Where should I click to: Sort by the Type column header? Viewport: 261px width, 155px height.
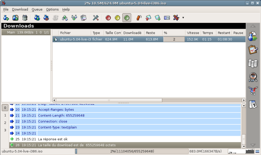pyautogui.click(x=97, y=33)
